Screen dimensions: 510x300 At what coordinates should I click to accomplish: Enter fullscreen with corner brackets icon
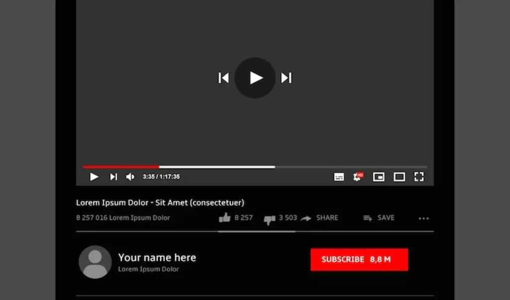pos(419,177)
